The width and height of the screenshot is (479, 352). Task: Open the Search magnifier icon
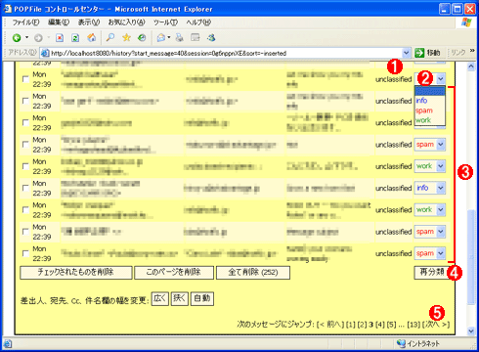coord(110,38)
